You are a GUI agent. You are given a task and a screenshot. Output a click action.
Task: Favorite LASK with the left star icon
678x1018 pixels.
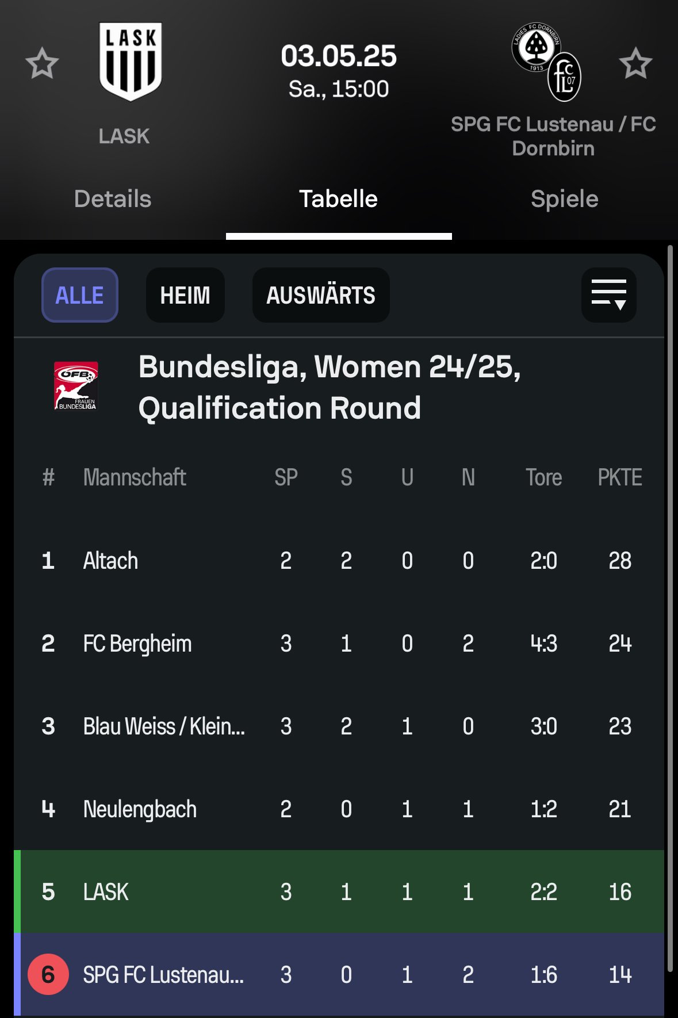coord(42,63)
